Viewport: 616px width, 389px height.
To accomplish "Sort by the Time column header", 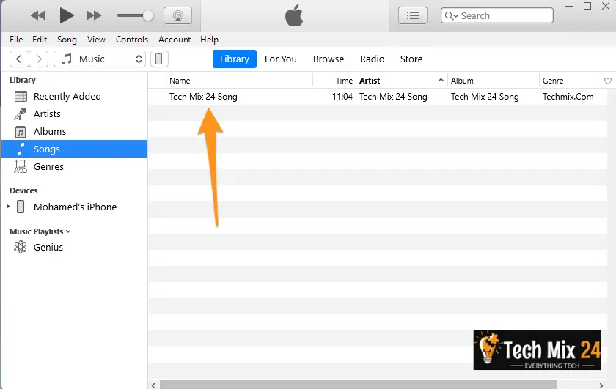I will pos(334,81).
